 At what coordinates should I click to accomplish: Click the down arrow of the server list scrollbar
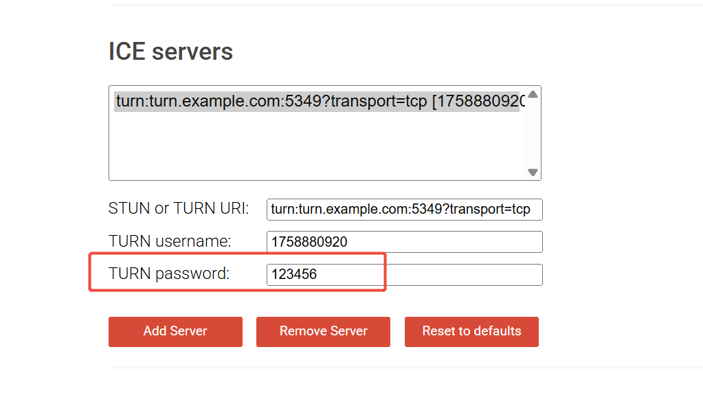coord(533,172)
